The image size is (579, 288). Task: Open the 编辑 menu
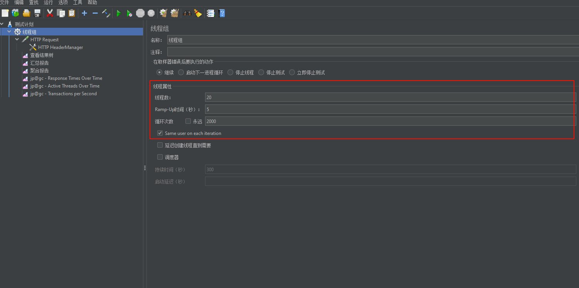[x=19, y=3]
